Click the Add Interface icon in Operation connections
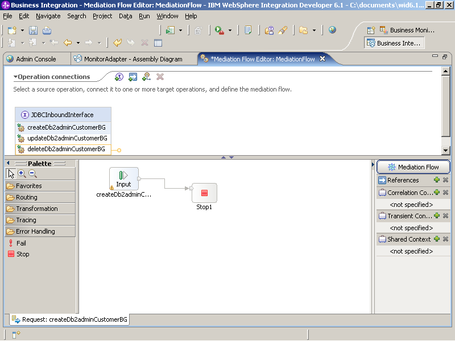This screenshot has width=455, height=341. (119, 77)
